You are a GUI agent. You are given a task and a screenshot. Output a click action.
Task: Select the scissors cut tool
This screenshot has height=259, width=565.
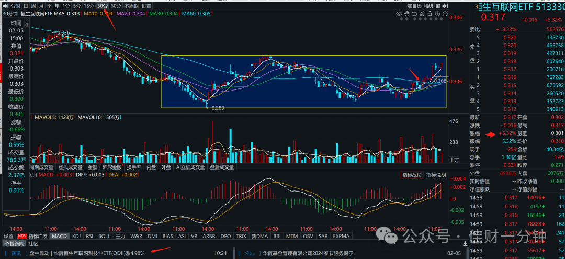point(422,14)
